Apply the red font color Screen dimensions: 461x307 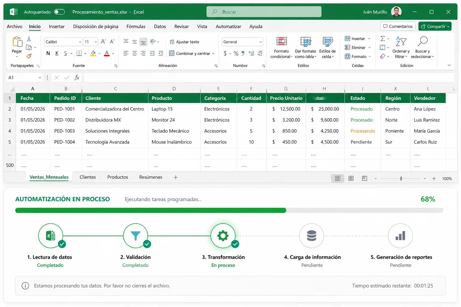coord(107,53)
